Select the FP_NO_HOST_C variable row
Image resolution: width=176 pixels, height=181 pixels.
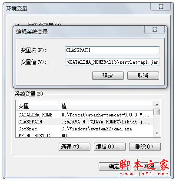pyautogui.click(x=84, y=135)
